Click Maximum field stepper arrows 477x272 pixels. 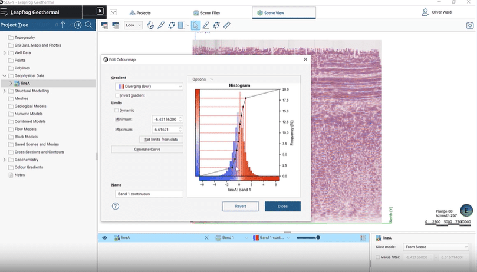point(180,130)
